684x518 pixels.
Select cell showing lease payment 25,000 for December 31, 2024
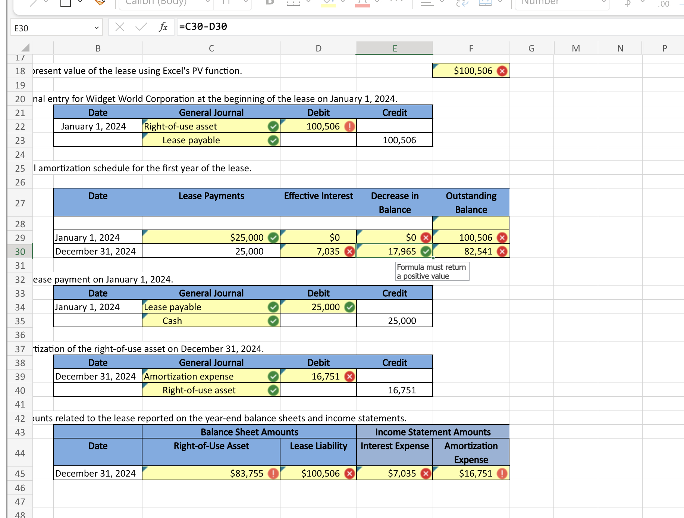(211, 252)
